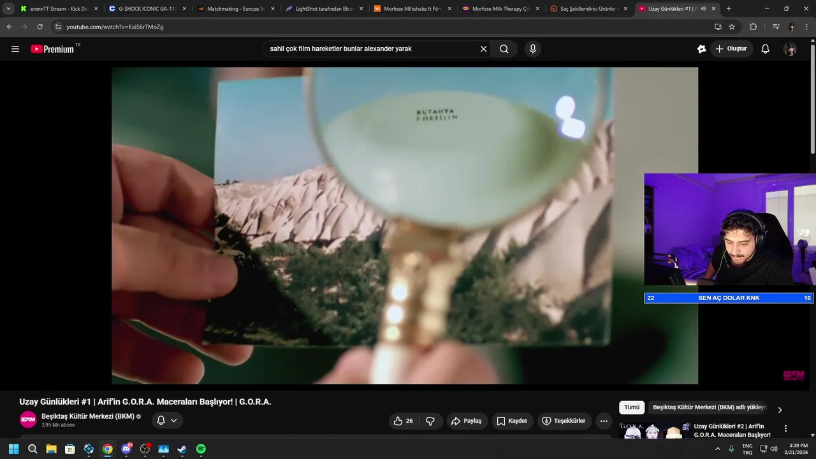Viewport: 816px width, 459px height.
Task: Click the video player frame
Action: point(405,226)
